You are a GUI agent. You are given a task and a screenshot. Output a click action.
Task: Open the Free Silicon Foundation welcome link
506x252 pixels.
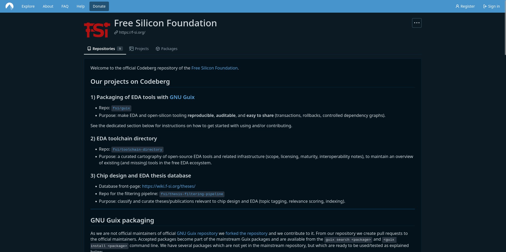pos(214,68)
